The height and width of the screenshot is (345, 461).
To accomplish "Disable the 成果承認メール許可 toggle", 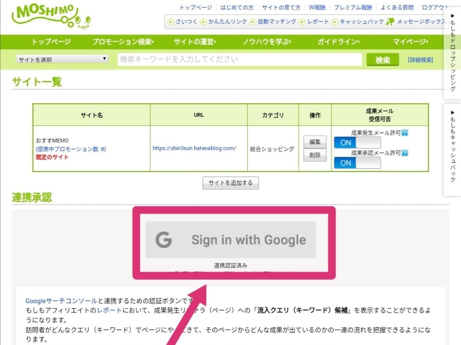I will 357,162.
